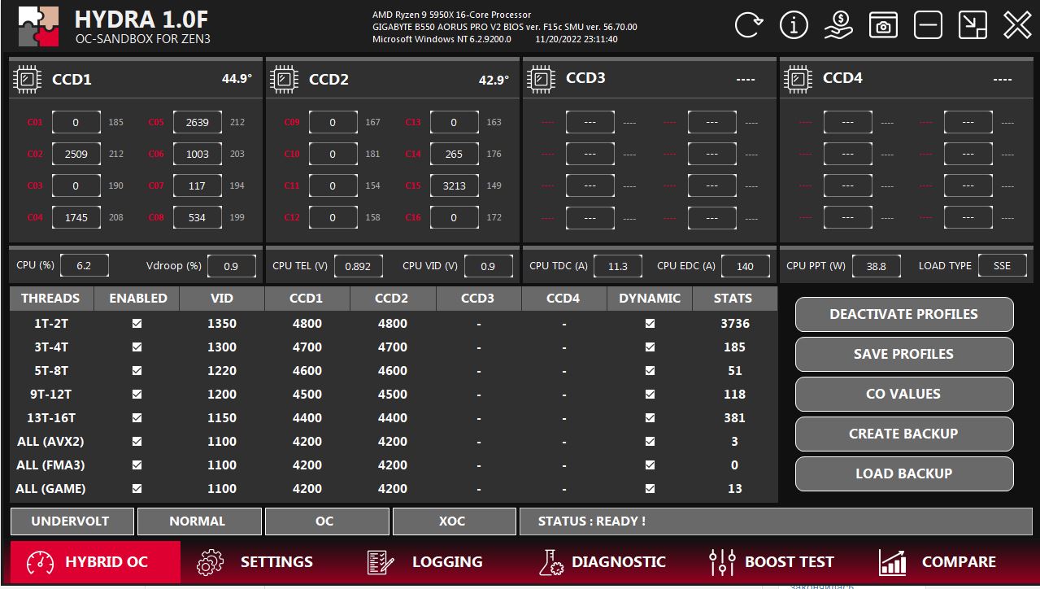Click the CPU PPT (W) value box
The image size is (1040, 589).
(x=877, y=266)
